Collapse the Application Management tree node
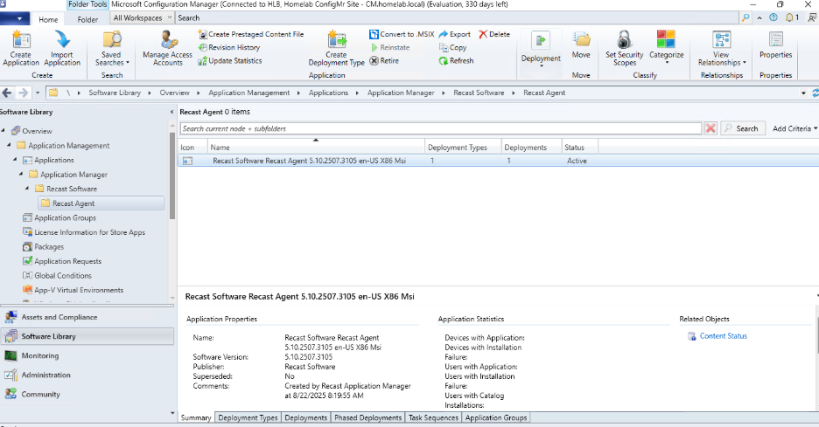 (9, 145)
